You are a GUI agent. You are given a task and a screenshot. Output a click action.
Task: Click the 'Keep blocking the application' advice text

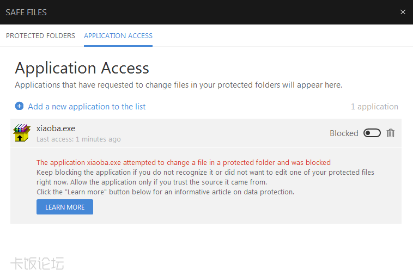[205, 177]
